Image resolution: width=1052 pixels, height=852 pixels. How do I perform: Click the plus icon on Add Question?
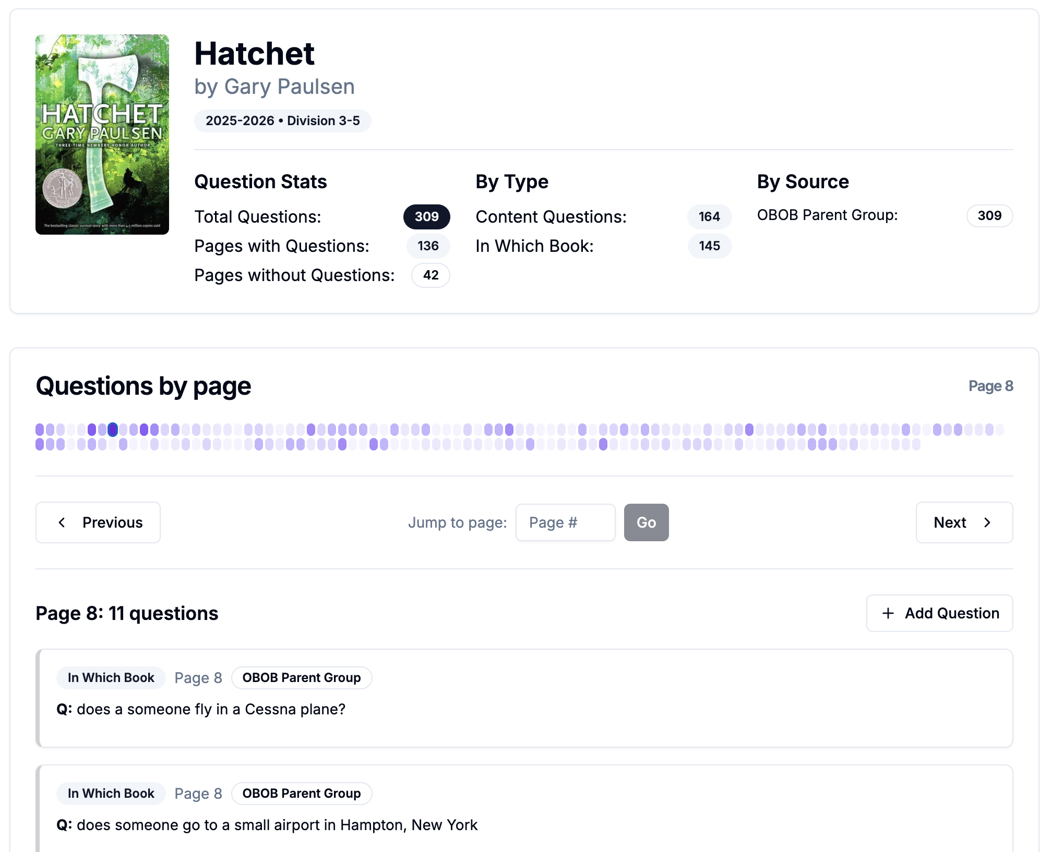pos(887,613)
